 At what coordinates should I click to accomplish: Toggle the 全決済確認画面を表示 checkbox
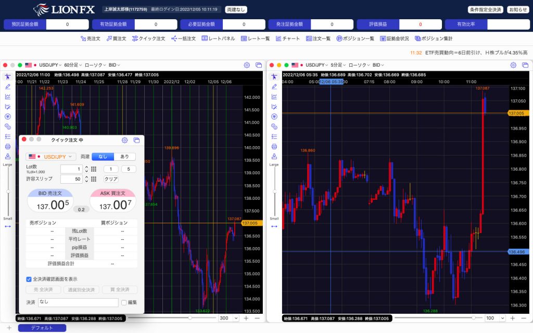29,279
